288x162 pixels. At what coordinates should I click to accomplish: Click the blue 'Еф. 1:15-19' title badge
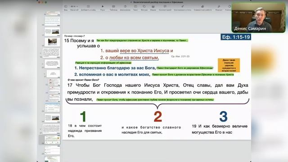[x=236, y=37]
